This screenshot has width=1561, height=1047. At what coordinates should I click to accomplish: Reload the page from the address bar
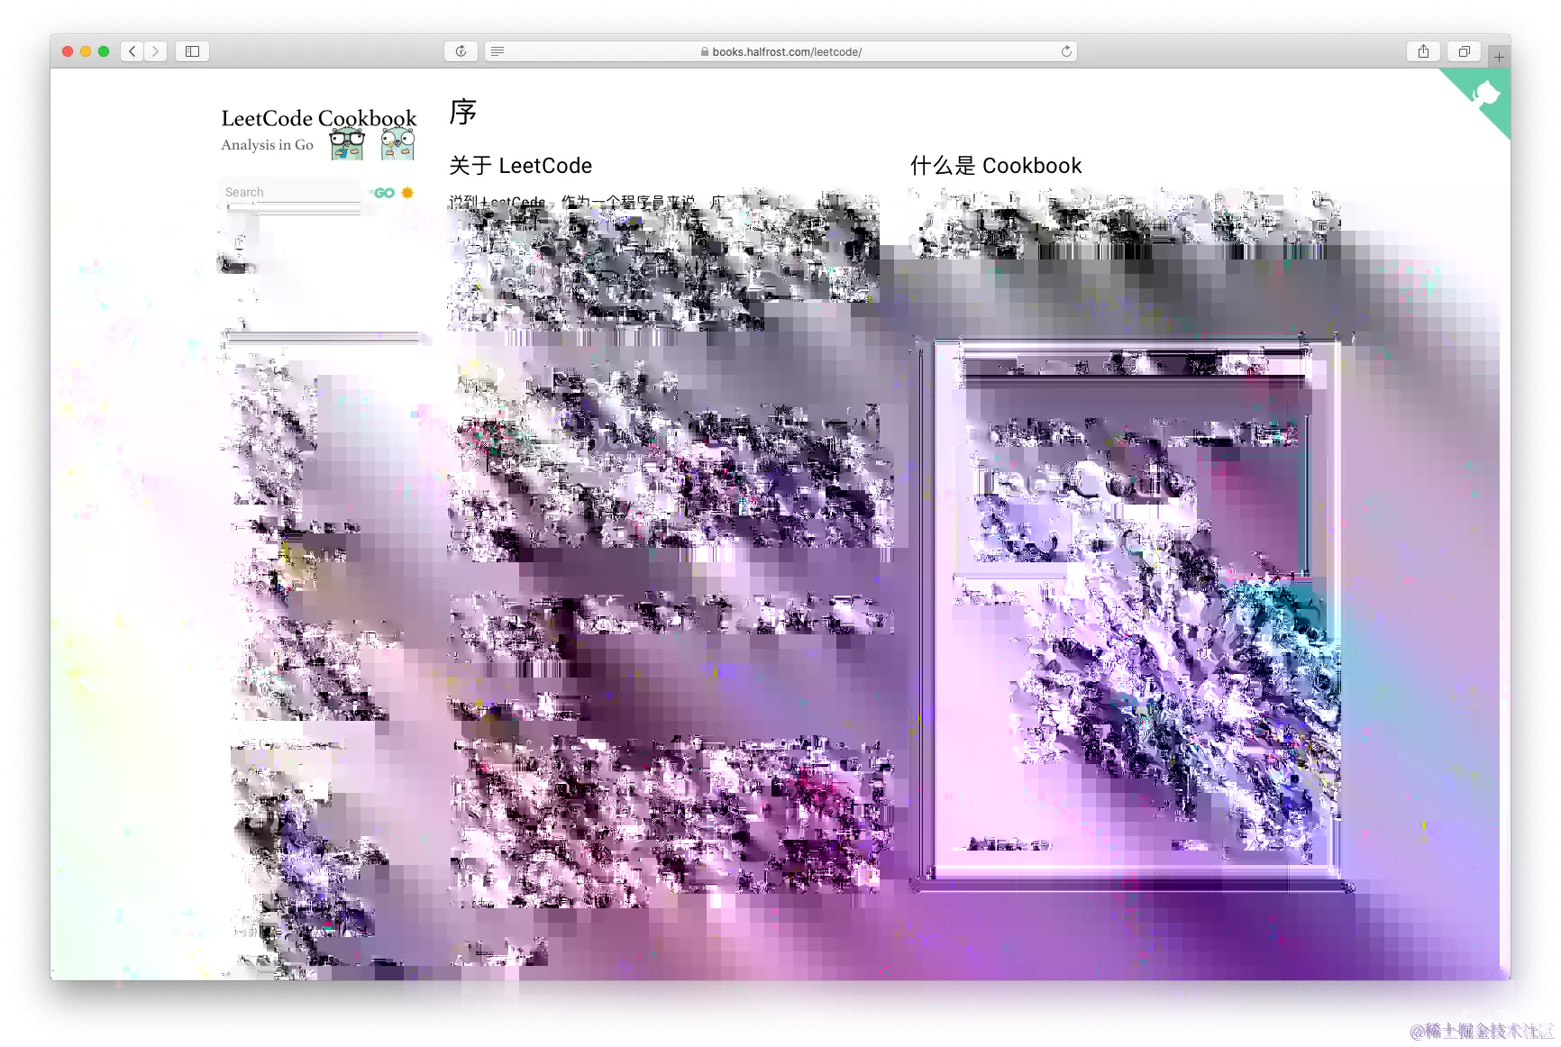(x=1066, y=51)
